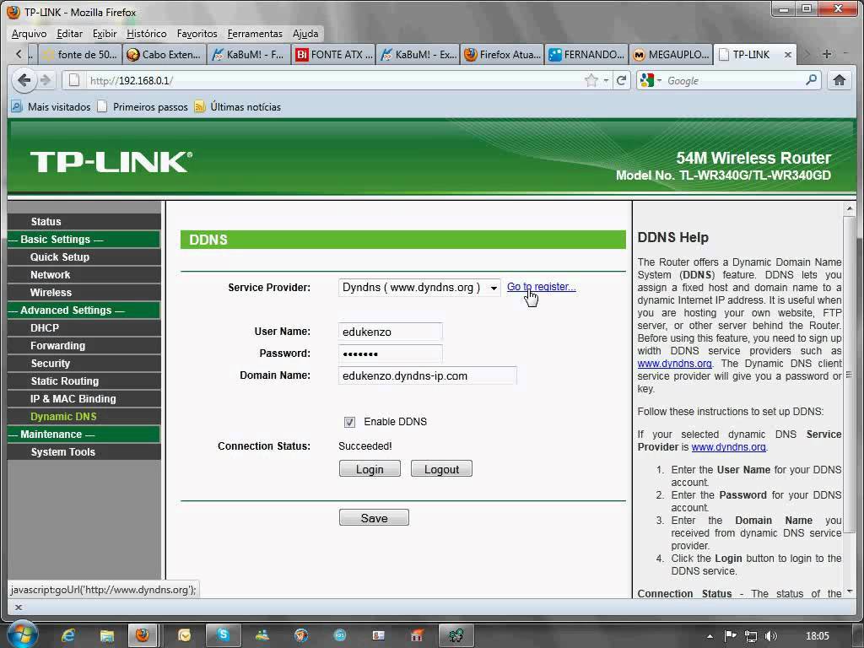Open the Histórico menu
864x648 pixels.
coord(147,34)
